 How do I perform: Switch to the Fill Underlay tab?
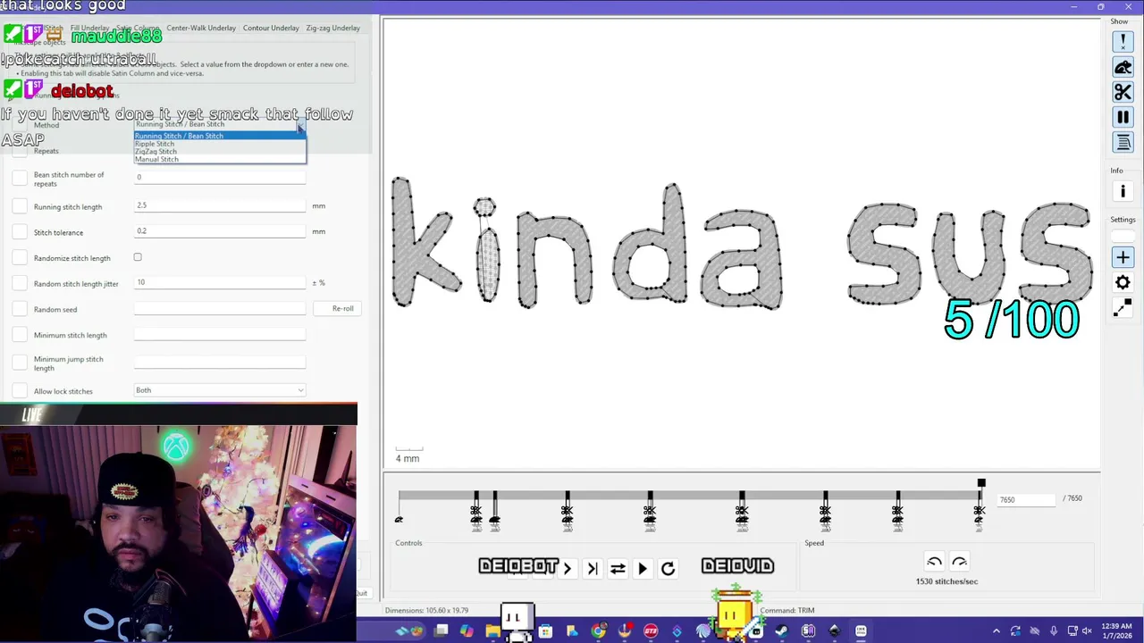[89, 28]
